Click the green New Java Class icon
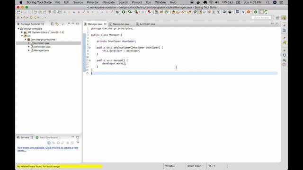This screenshot has height=170, width=303. (x=166, y=12)
